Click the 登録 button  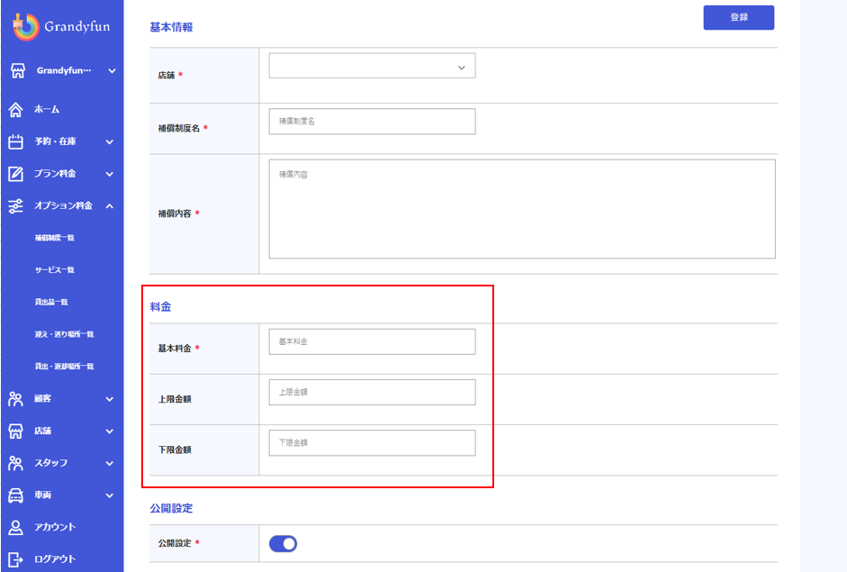coord(738,17)
